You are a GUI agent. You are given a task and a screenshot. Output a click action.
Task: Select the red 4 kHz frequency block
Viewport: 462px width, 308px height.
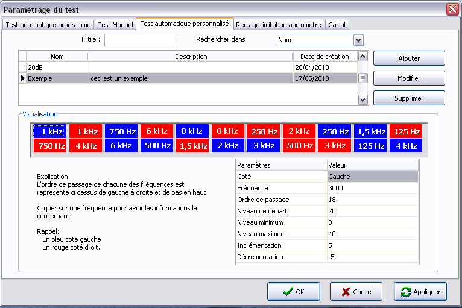86,146
